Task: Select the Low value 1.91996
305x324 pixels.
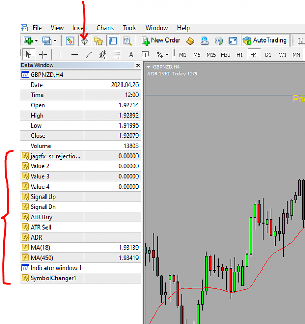Action: 129,125
